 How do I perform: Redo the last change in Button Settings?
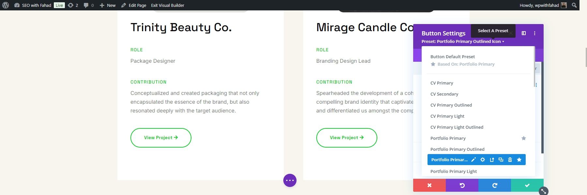point(494,185)
